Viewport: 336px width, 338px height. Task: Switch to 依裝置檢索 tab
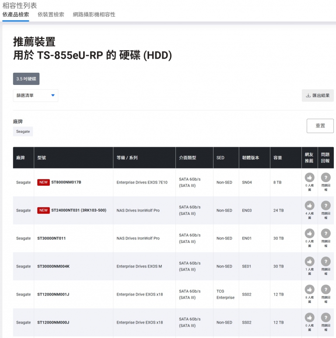click(51, 14)
